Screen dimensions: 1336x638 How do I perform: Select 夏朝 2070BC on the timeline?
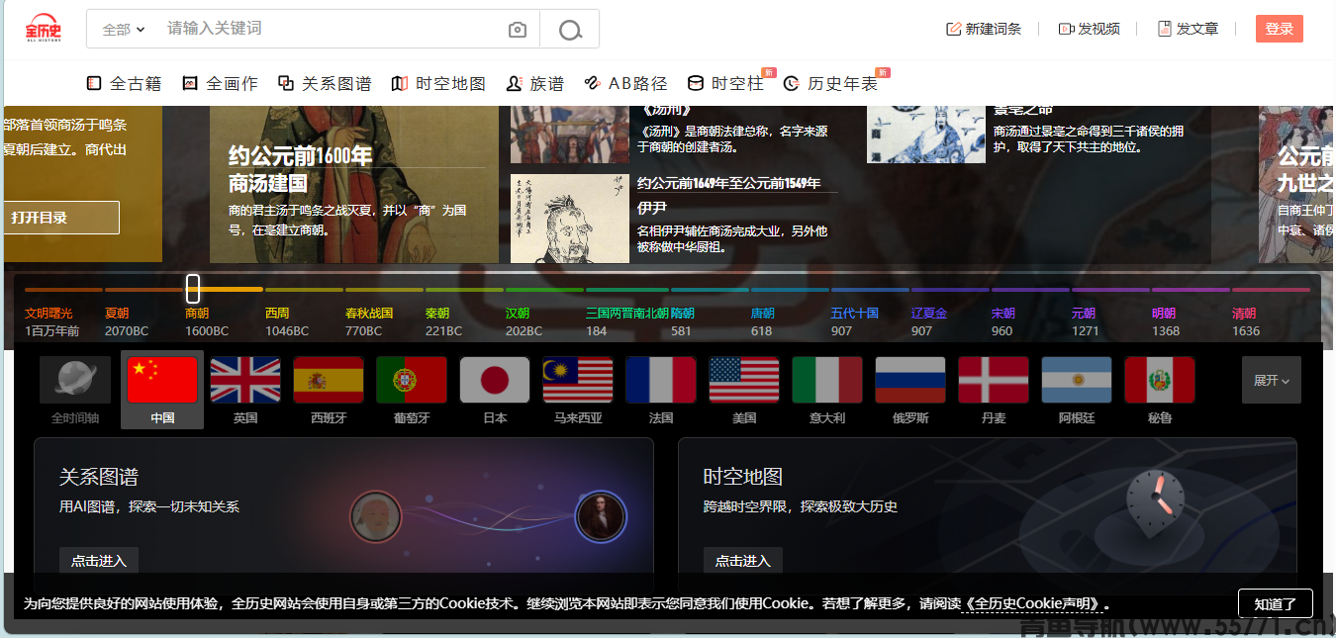tap(127, 321)
